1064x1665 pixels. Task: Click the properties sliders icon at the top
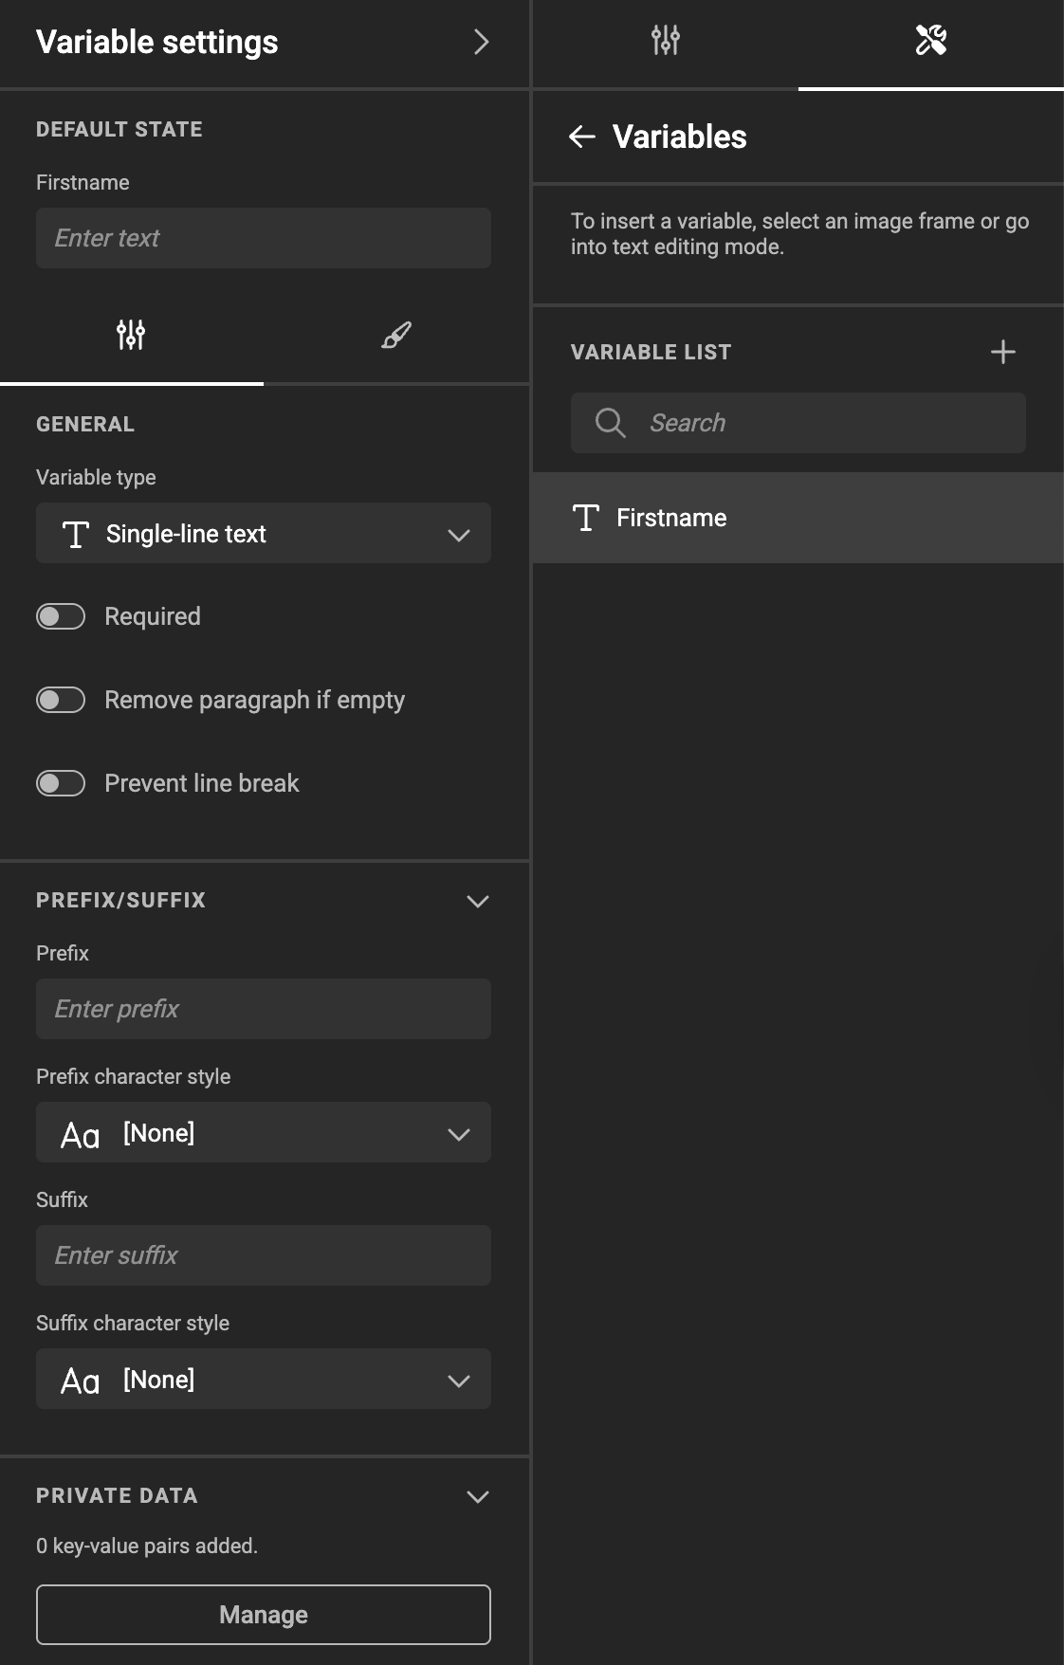click(665, 40)
